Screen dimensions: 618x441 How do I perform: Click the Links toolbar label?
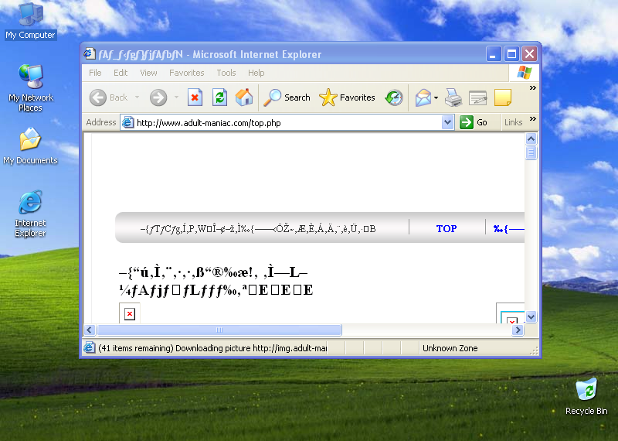click(x=513, y=122)
